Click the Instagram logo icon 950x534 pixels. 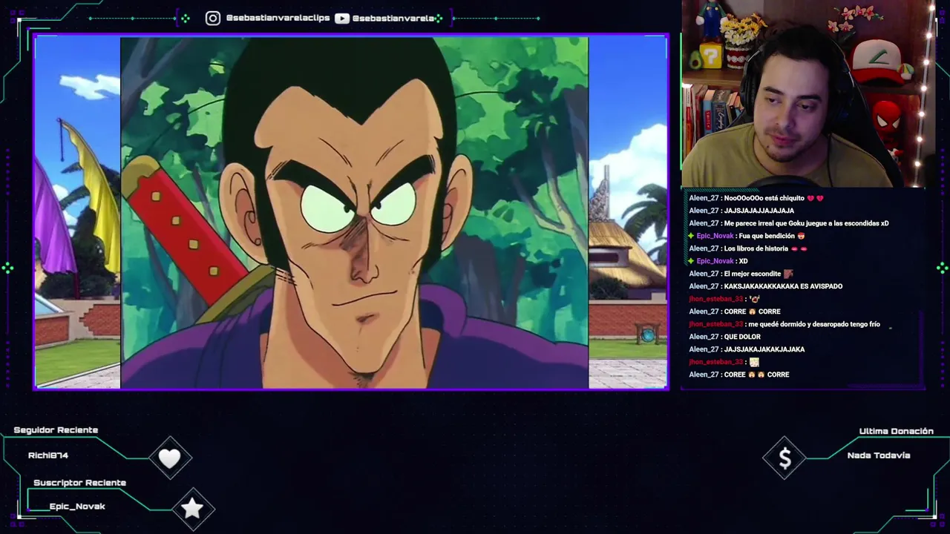click(x=213, y=18)
